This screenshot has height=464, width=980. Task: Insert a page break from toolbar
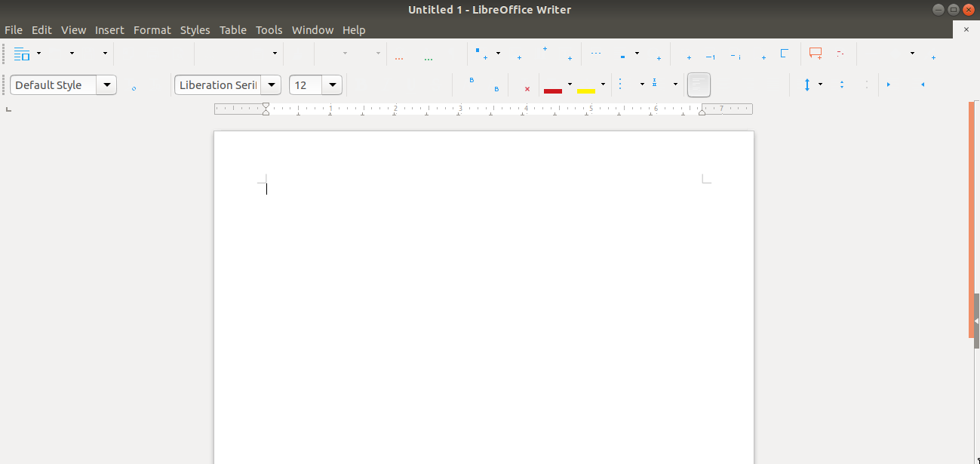point(595,54)
